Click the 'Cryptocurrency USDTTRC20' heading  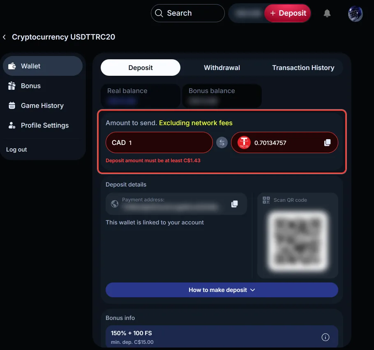tap(63, 37)
